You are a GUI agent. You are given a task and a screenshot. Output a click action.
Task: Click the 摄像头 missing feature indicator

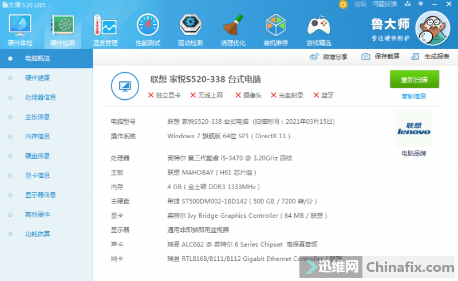(x=248, y=95)
